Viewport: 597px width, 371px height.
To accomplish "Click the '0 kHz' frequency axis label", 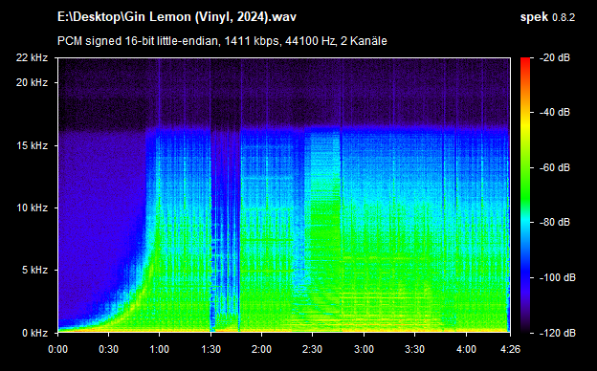I will (34, 333).
